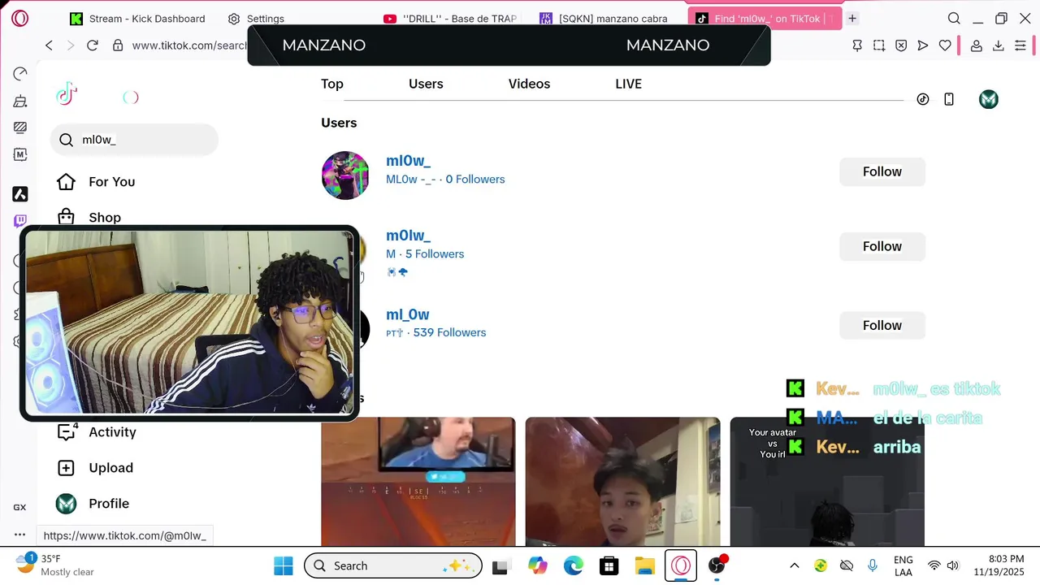
Task: Open OBS Studio from the taskbar
Action: [717, 565]
